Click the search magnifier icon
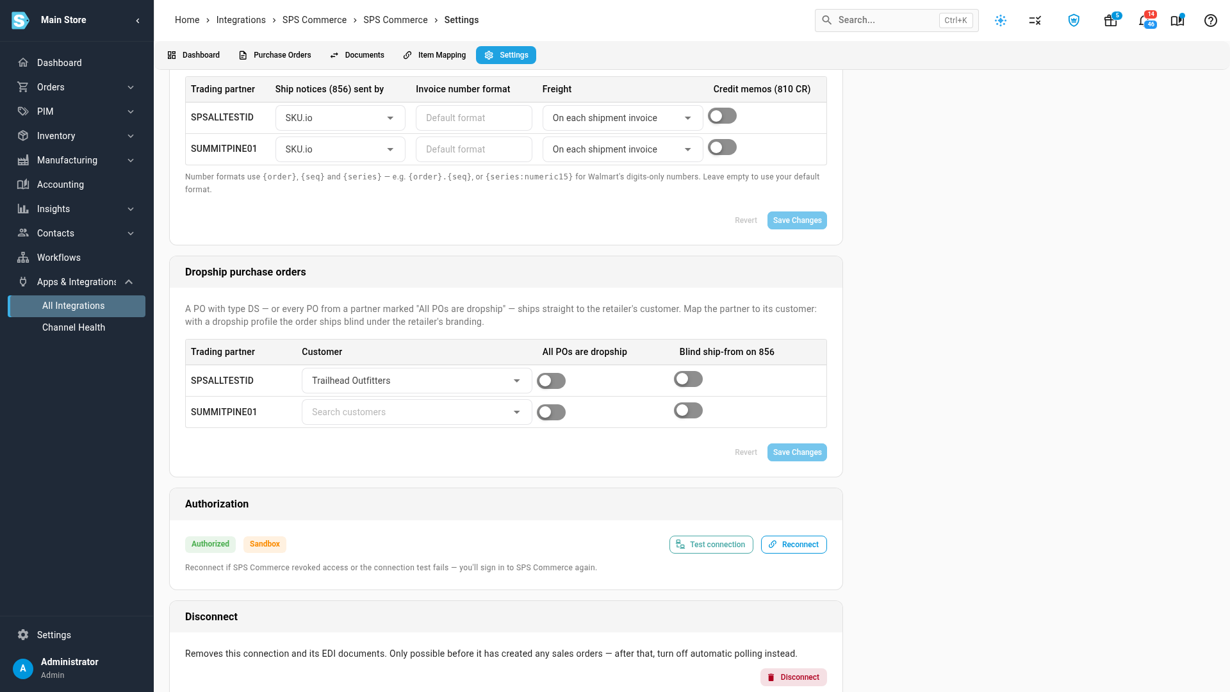 coord(827,21)
